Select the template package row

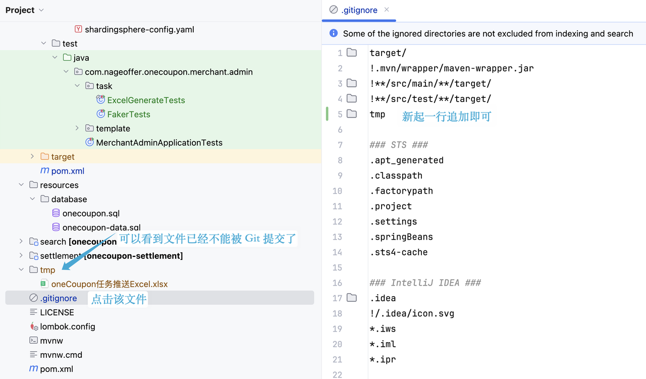click(113, 128)
